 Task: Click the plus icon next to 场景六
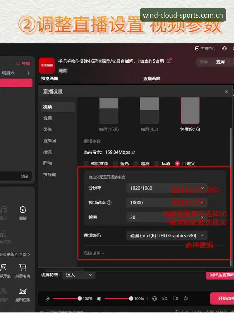[x=28, y=73]
